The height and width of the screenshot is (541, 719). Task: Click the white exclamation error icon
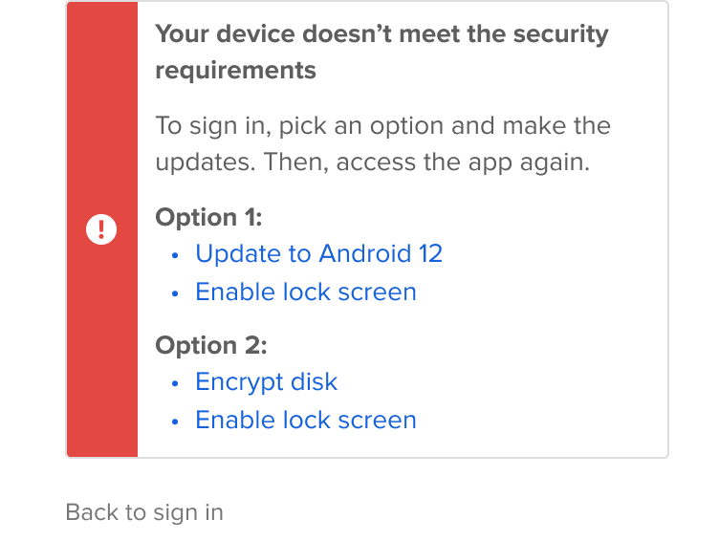[101, 229]
